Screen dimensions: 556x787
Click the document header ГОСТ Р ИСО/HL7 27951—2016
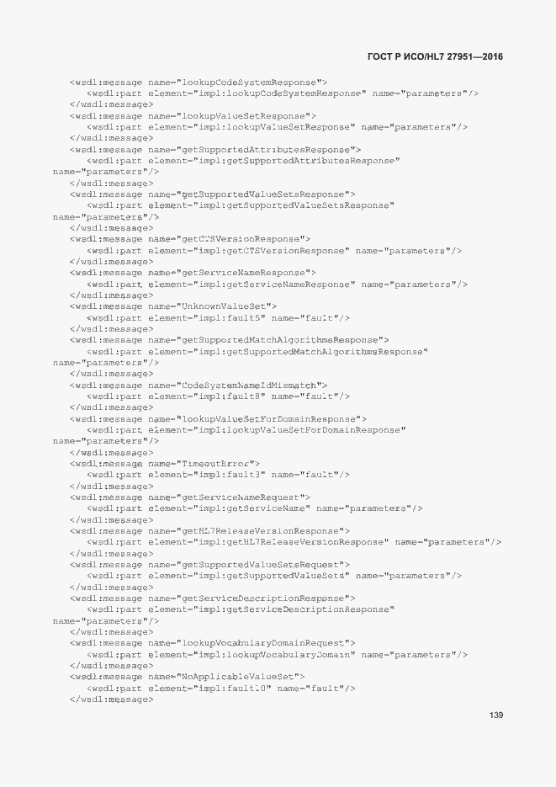(x=435, y=56)
